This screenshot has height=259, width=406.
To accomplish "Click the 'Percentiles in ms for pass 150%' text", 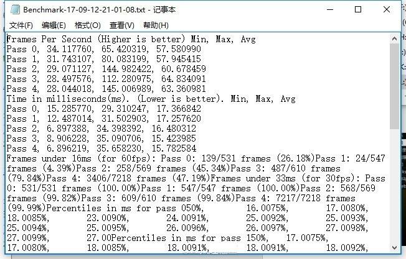I will pos(189,238).
